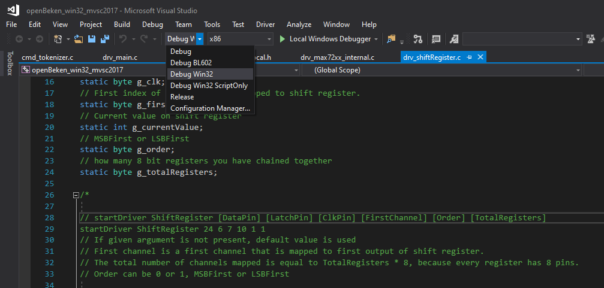Open the Help menu

coord(369,24)
